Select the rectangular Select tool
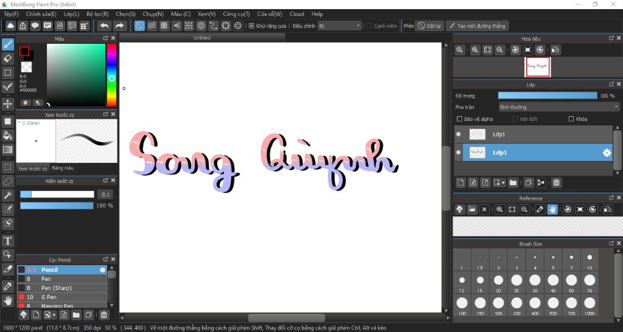This screenshot has height=332, width=623. [7, 167]
